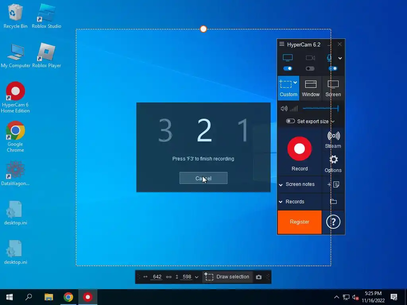Enable the Set export size toggle
This screenshot has width=407, height=305.
(x=291, y=121)
